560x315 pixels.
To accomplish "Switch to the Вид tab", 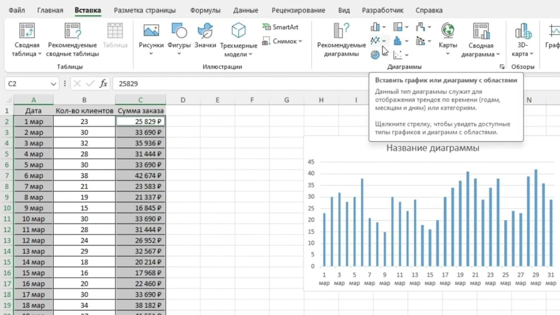I will coord(344,10).
